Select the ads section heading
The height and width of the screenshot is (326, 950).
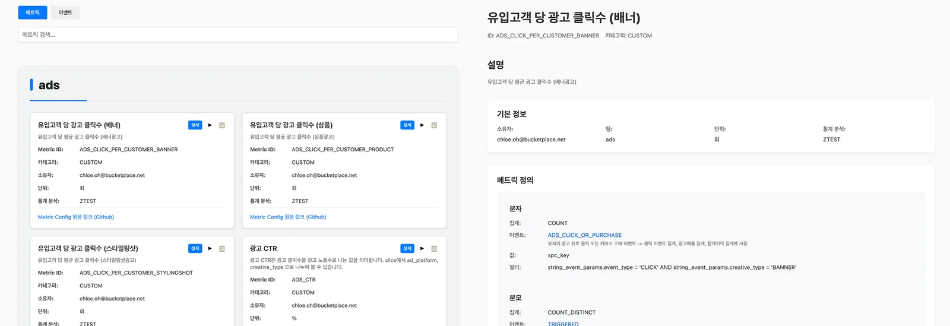click(49, 85)
